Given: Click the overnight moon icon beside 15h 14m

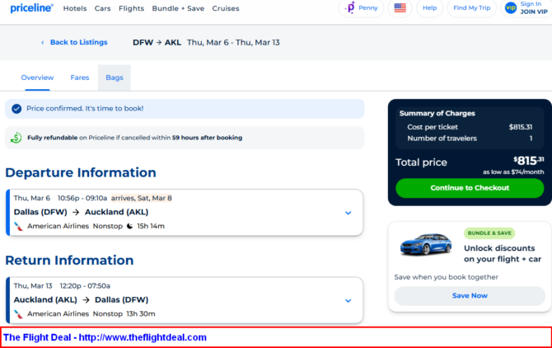Looking at the screenshot, I should click(x=130, y=226).
